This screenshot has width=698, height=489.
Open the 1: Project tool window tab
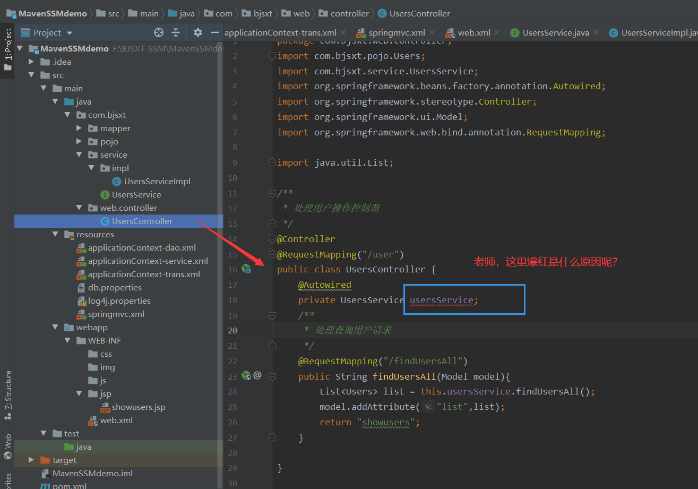coord(7,51)
